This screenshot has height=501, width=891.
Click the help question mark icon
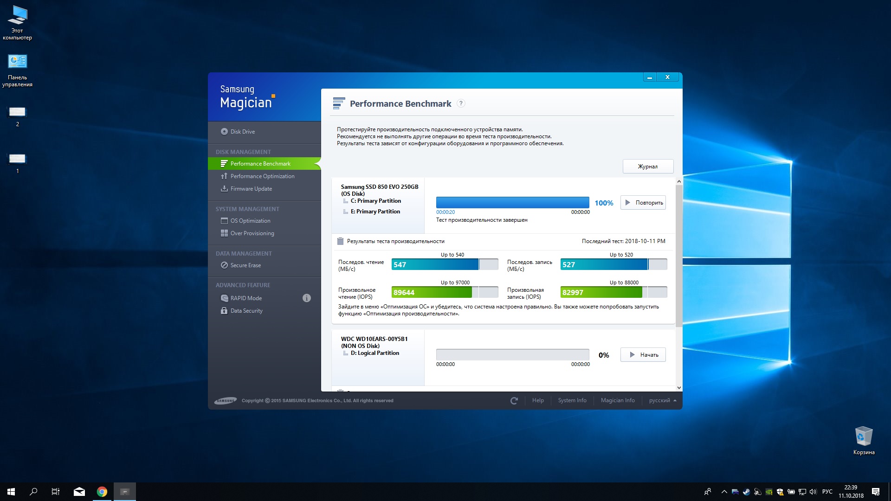461,103
